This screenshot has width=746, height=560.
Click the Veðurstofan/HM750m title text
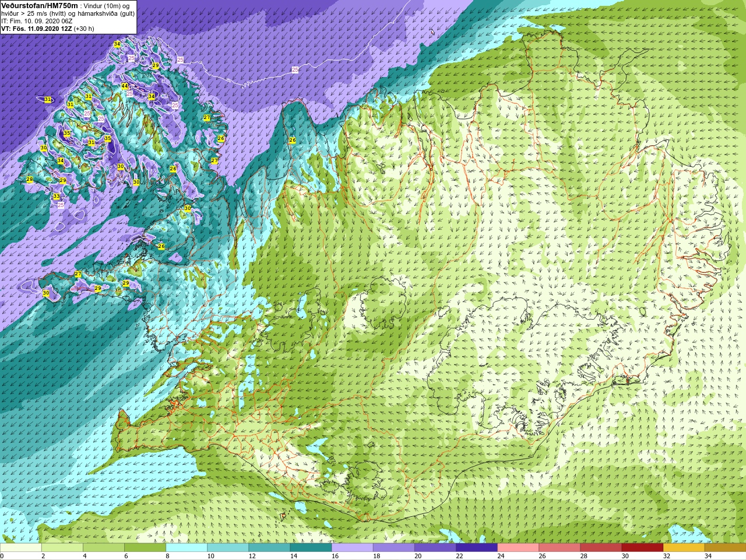39,5
